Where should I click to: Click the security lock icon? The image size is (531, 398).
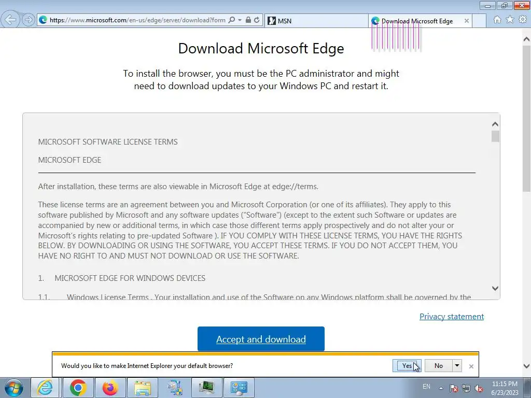[248, 20]
